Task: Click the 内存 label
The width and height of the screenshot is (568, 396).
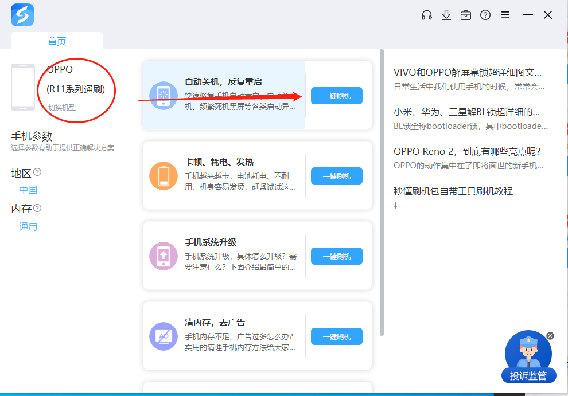Action: click(x=21, y=209)
